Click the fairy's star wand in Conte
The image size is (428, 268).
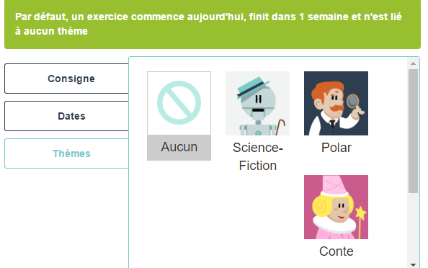click(360, 221)
